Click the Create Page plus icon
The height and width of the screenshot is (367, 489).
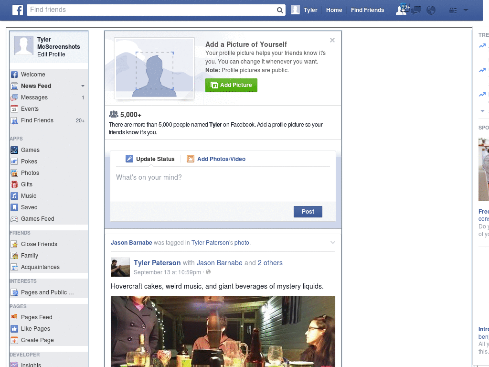[x=14, y=340]
